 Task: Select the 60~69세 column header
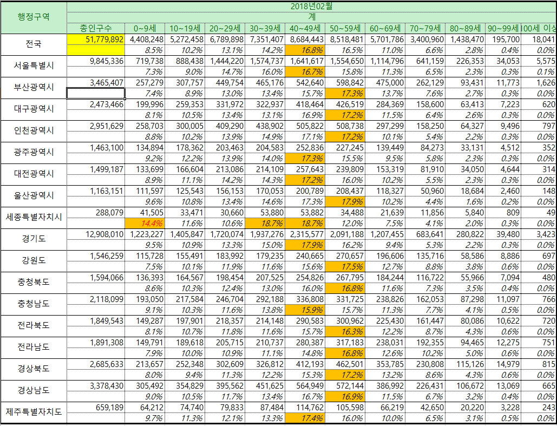385,29
